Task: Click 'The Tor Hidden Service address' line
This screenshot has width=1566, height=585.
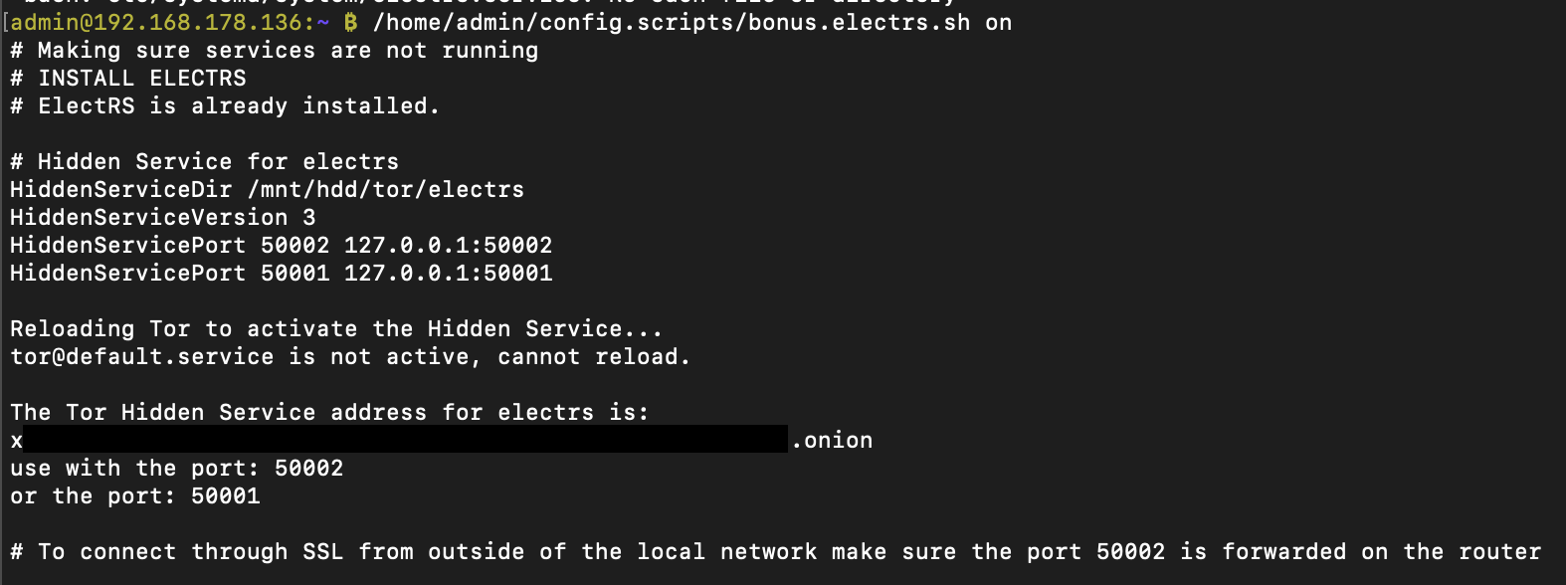Action: pos(329,412)
